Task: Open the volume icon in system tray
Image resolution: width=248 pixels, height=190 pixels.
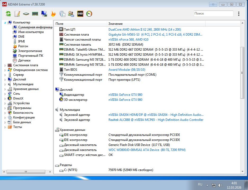Action: point(220,185)
